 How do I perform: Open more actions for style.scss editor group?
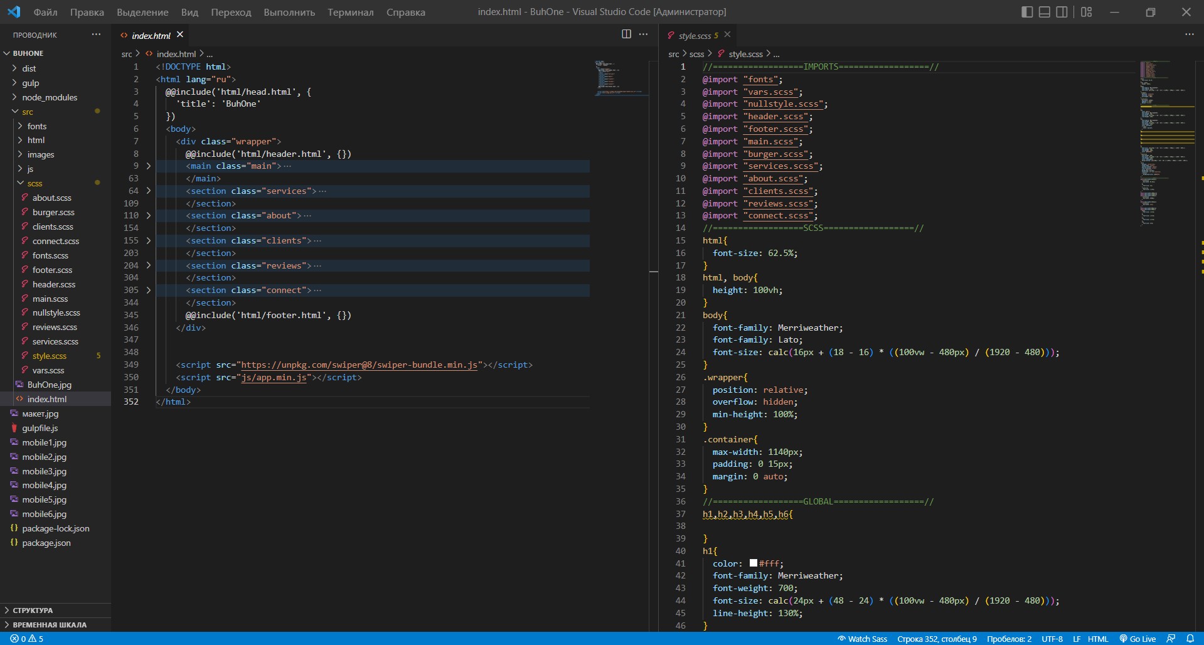tap(1189, 34)
